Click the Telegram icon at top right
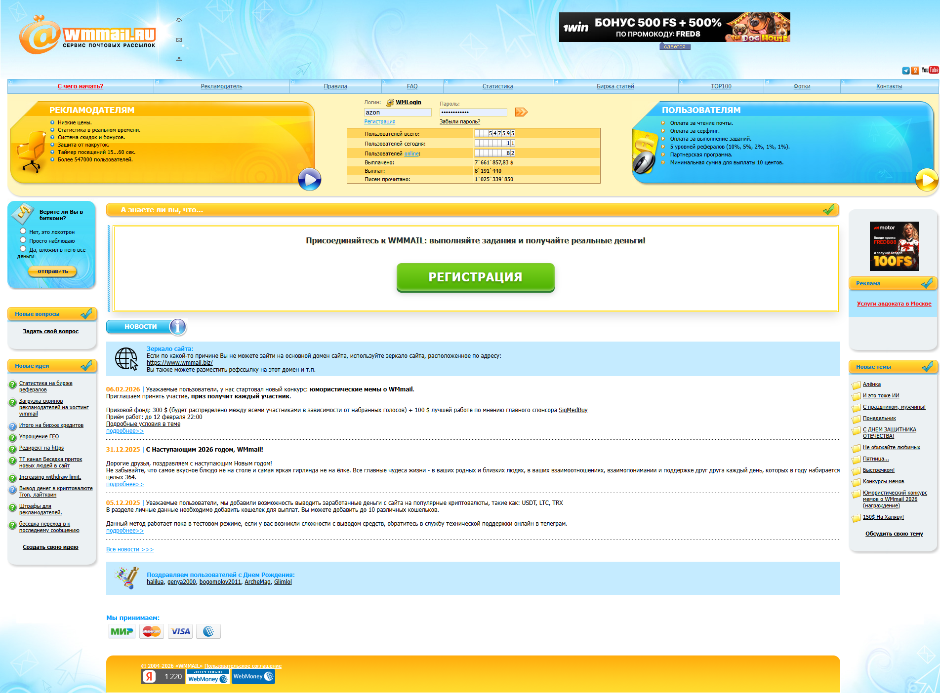 pos(905,71)
